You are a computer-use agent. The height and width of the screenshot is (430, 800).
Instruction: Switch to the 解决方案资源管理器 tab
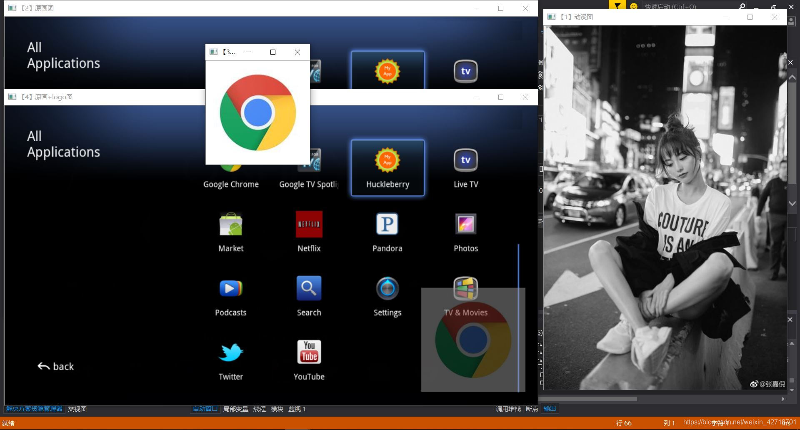pyautogui.click(x=34, y=409)
